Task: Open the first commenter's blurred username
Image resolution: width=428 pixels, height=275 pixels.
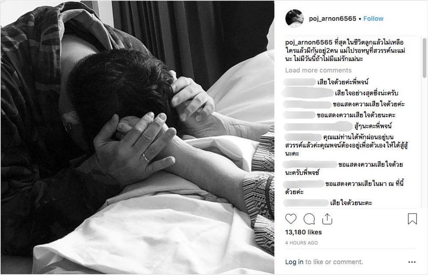Action: (300, 82)
